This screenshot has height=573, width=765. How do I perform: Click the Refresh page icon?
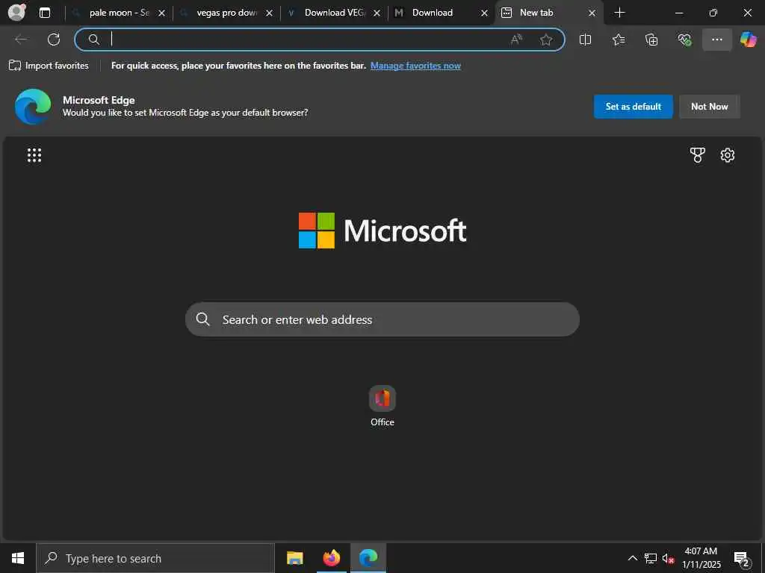tap(54, 40)
